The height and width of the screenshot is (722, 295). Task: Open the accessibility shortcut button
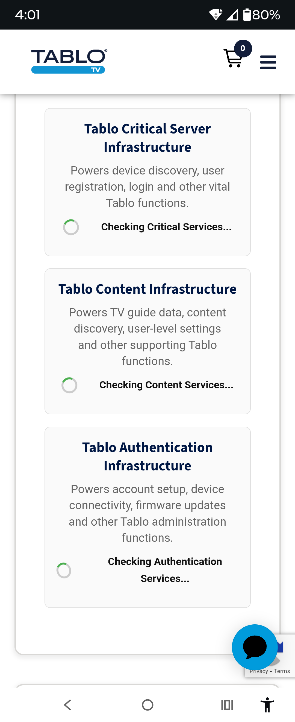point(267,704)
